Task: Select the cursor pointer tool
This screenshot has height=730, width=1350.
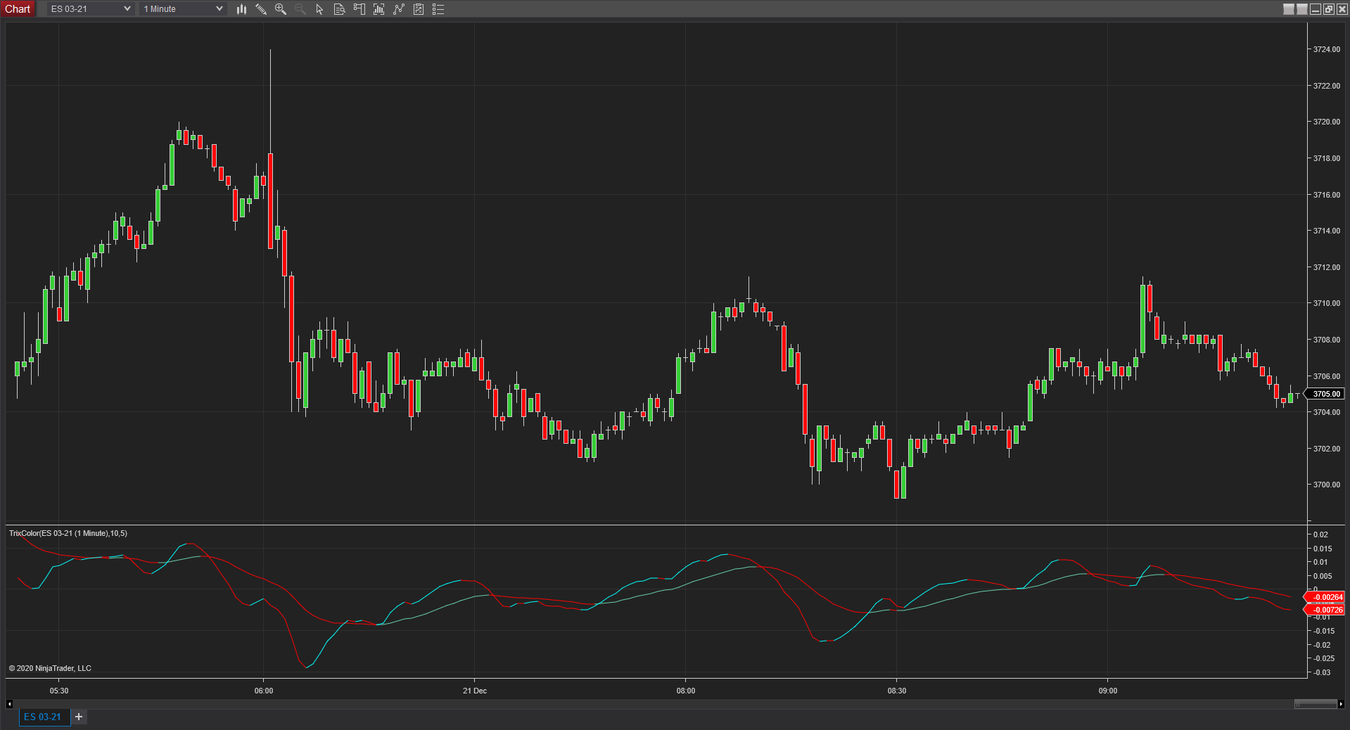Action: [x=320, y=9]
